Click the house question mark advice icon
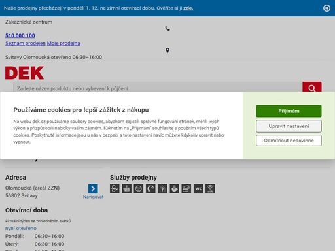The width and height of the screenshot is (335, 251). point(162,189)
